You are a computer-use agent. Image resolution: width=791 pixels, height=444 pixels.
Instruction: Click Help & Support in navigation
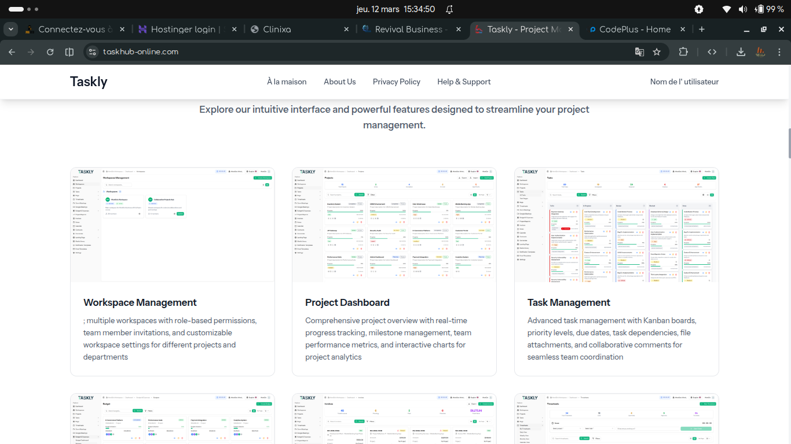464,82
